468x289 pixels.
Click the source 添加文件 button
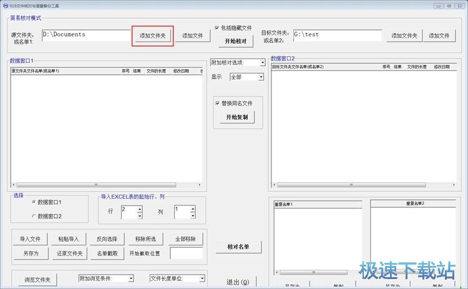pyautogui.click(x=193, y=36)
